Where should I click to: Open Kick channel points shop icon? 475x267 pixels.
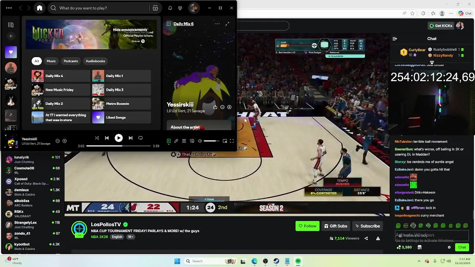coord(420,247)
